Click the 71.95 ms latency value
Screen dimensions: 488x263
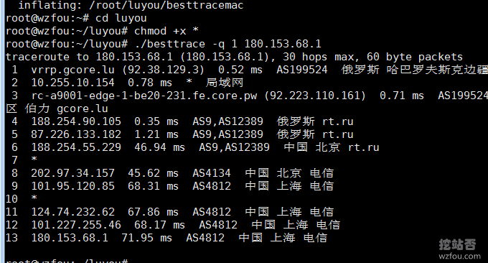pos(146,238)
